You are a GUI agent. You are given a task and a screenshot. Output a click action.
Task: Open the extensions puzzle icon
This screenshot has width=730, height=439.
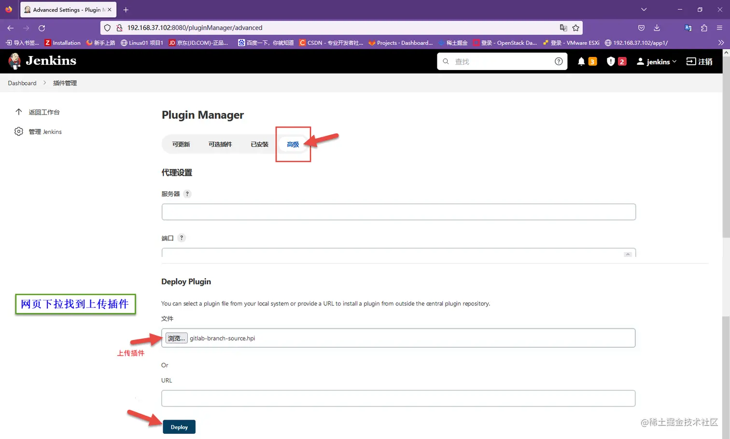click(704, 28)
